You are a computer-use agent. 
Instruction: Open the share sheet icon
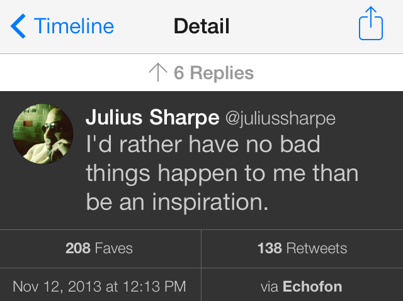371,24
